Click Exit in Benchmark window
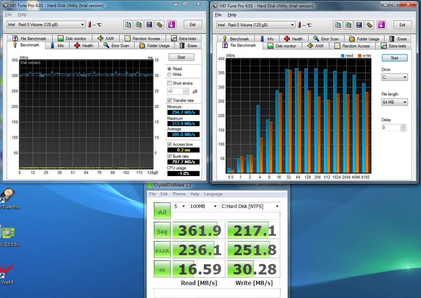 pyautogui.click(x=193, y=25)
